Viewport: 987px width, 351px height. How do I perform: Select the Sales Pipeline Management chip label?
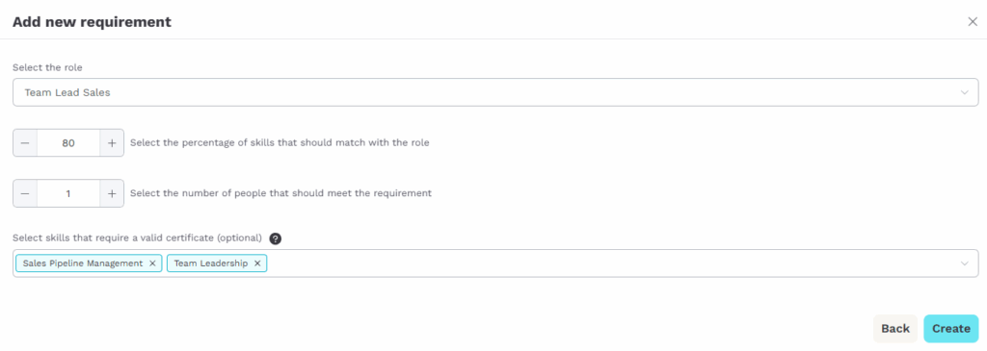click(83, 263)
